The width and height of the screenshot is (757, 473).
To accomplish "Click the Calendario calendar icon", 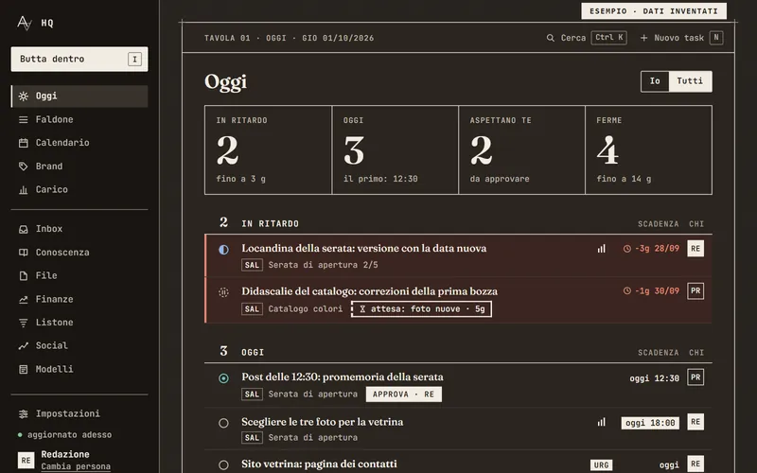I will click(x=23, y=143).
